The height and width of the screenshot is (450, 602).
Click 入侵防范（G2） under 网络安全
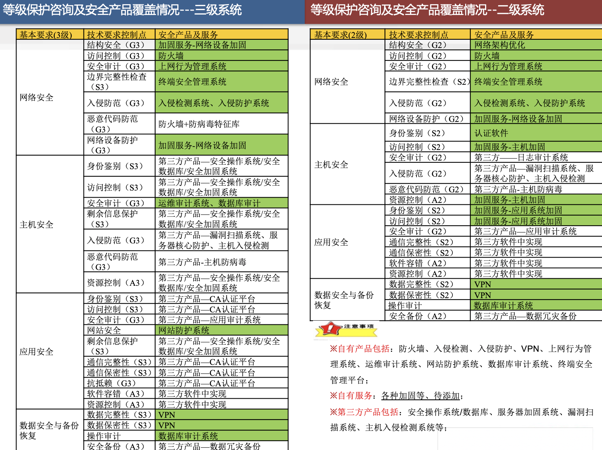[x=427, y=103]
